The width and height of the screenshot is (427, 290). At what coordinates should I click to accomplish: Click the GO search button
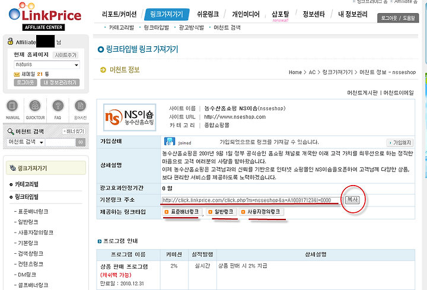pos(81,142)
